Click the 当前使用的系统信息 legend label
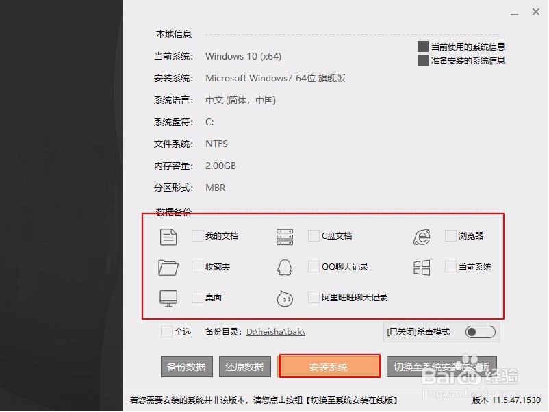549x412 pixels. pyautogui.click(x=468, y=47)
